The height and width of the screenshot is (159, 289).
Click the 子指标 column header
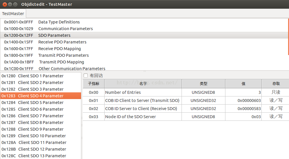pos(94,84)
